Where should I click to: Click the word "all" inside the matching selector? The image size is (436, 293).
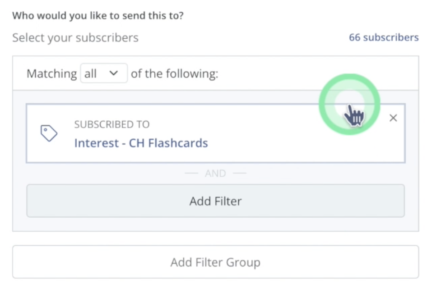point(90,73)
